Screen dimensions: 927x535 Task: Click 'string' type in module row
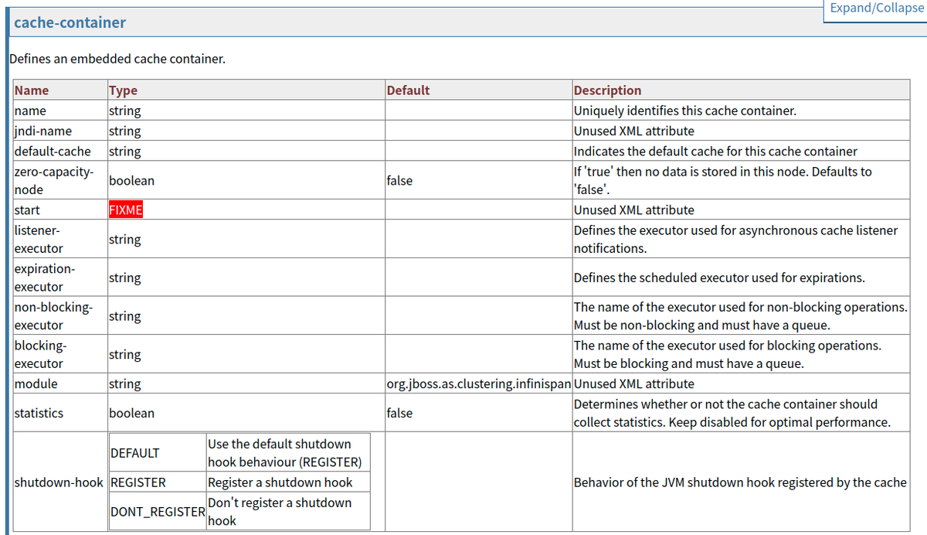coord(124,384)
